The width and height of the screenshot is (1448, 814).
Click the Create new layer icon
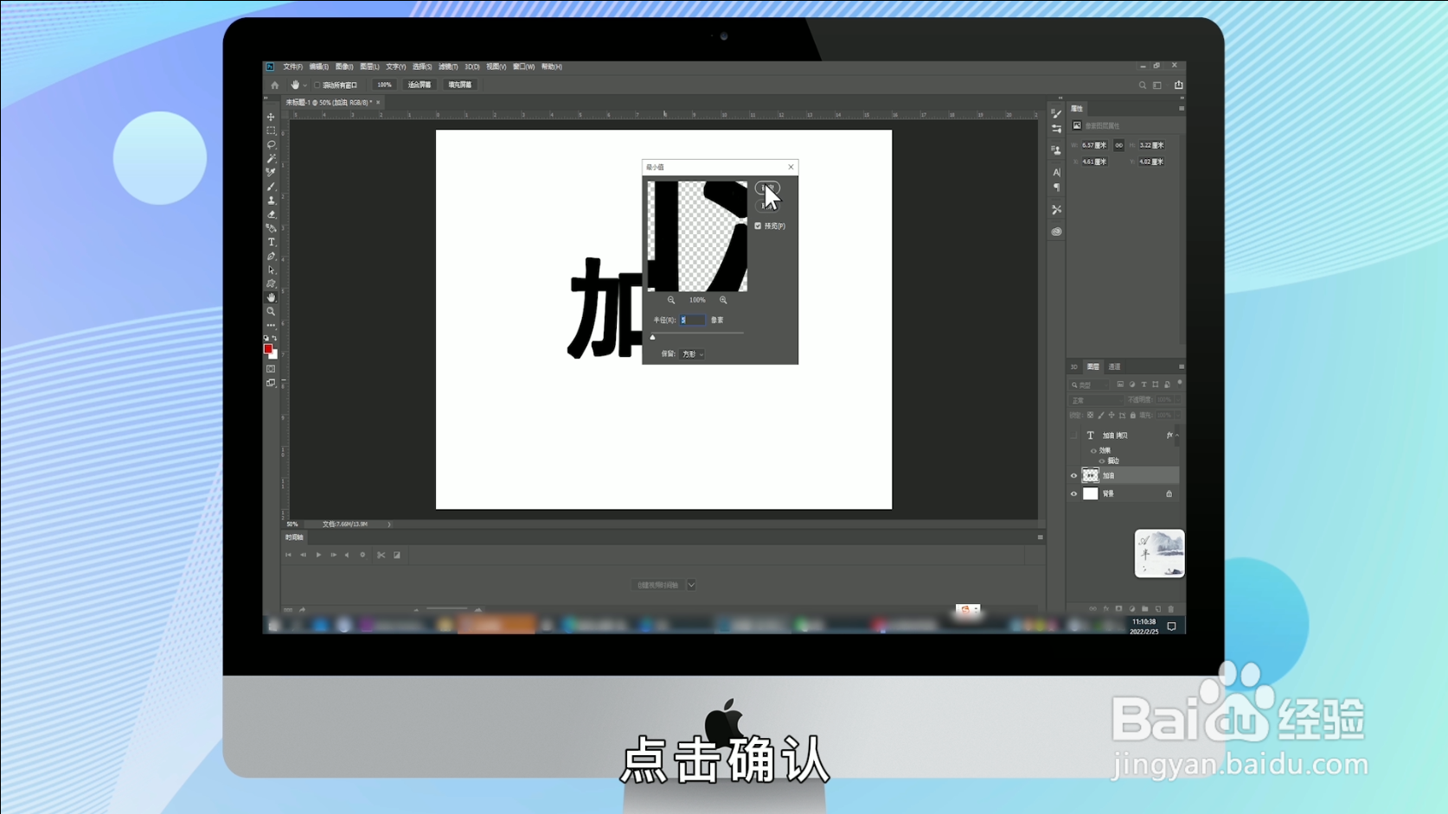coord(1158,608)
